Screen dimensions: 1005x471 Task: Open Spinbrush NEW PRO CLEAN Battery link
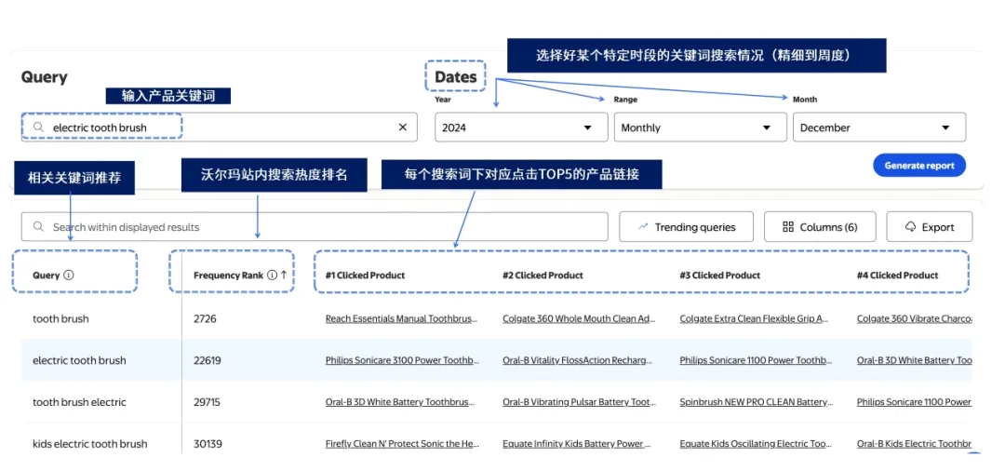click(757, 402)
